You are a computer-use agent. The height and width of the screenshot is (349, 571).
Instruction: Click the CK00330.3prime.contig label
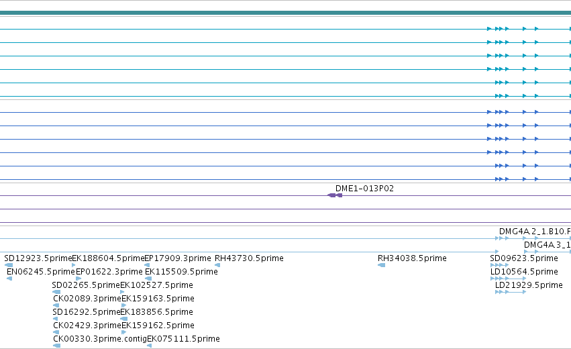click(100, 339)
